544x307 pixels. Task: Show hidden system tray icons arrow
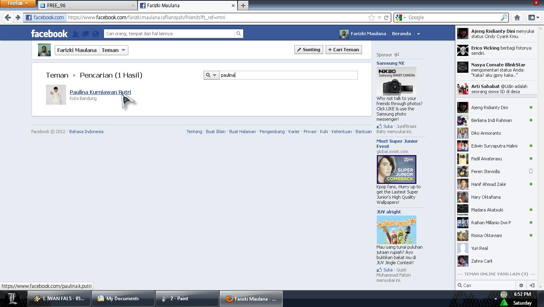(x=496, y=299)
